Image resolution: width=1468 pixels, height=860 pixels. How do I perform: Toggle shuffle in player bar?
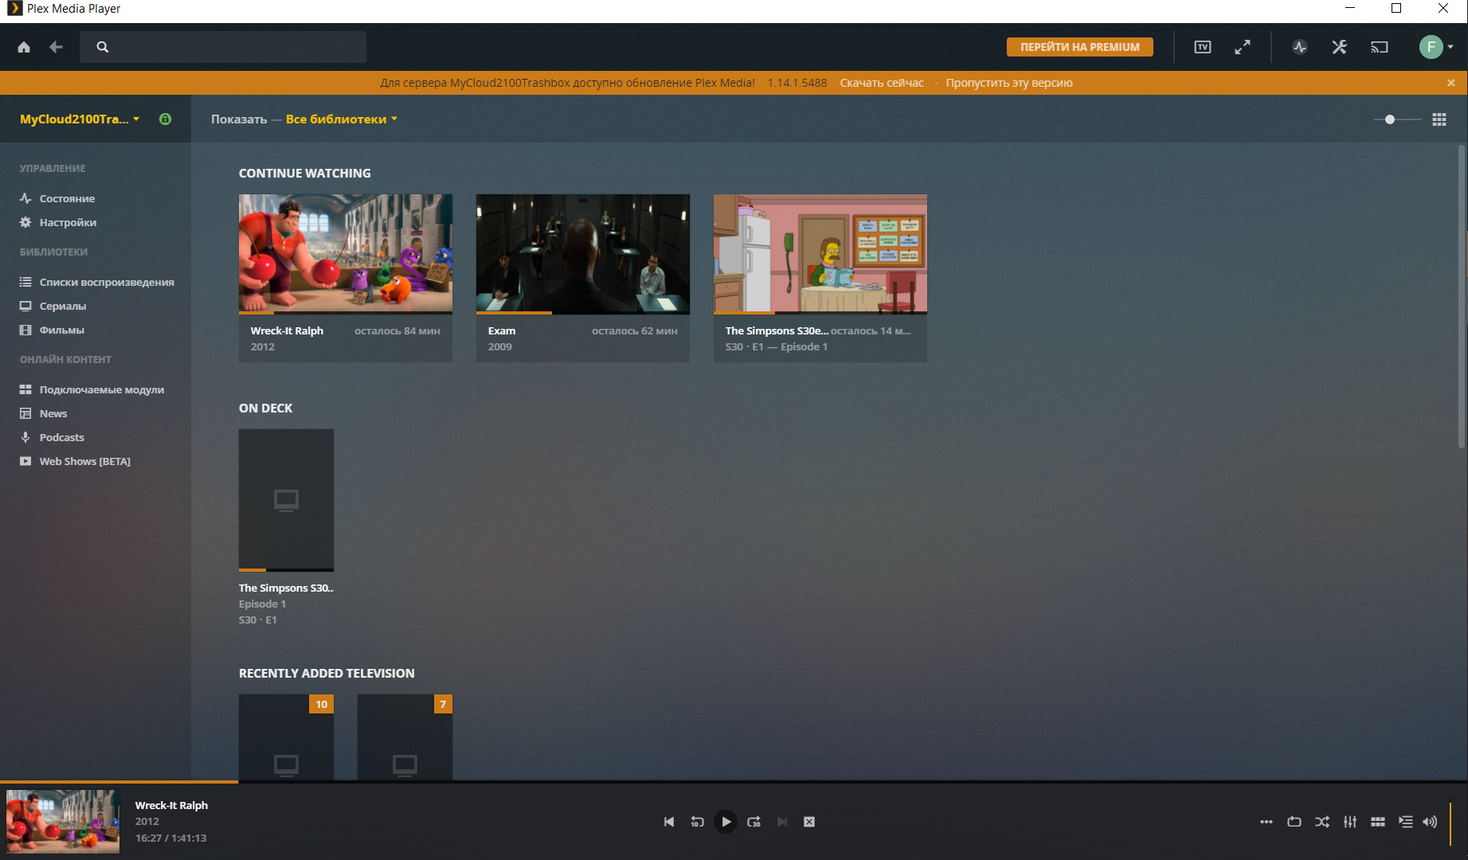pyautogui.click(x=1322, y=822)
